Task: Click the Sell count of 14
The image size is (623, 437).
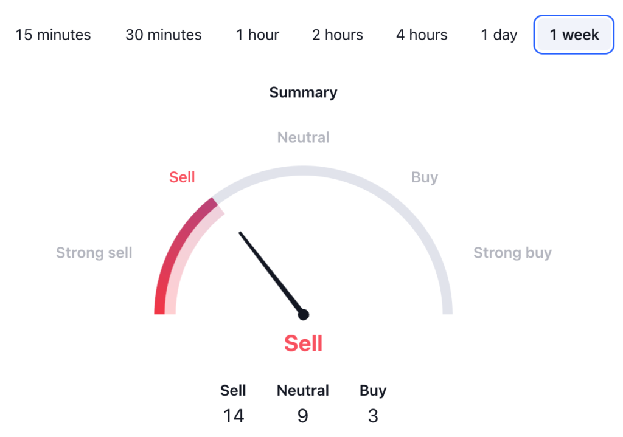Action: pos(233,415)
